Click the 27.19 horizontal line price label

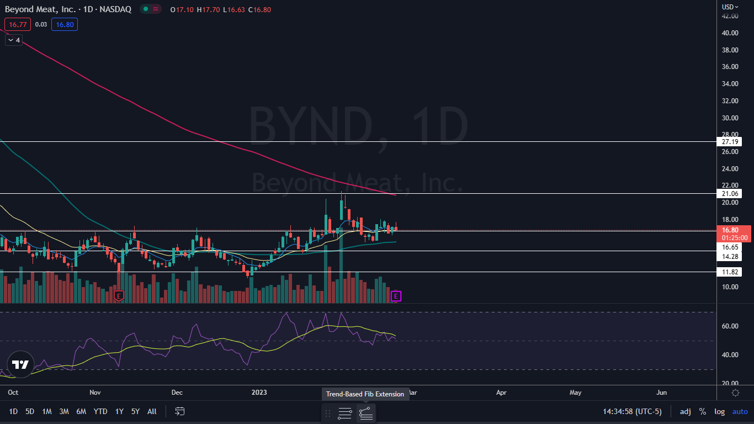[x=730, y=142]
